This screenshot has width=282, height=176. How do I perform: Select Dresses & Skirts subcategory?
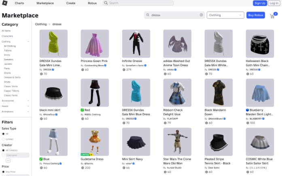pos(12,77)
